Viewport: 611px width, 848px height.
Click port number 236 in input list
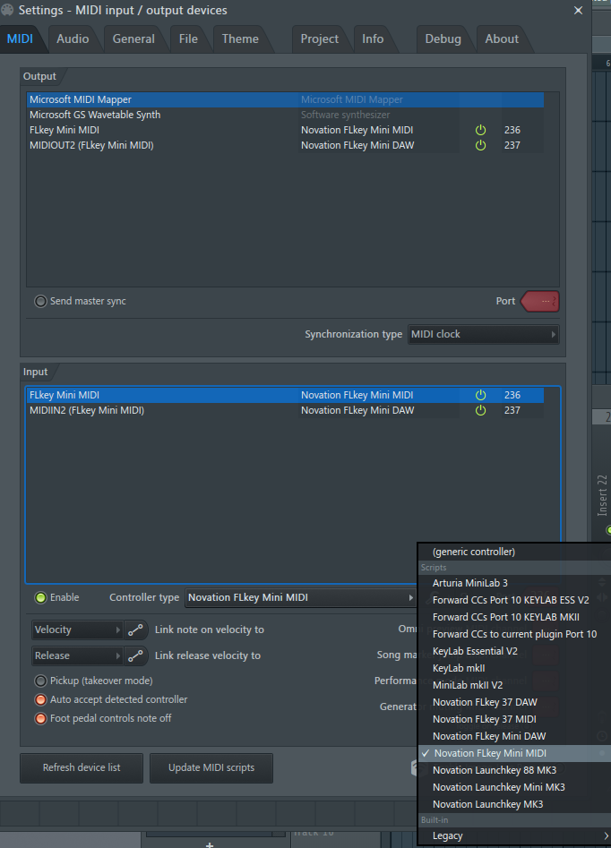click(x=512, y=395)
